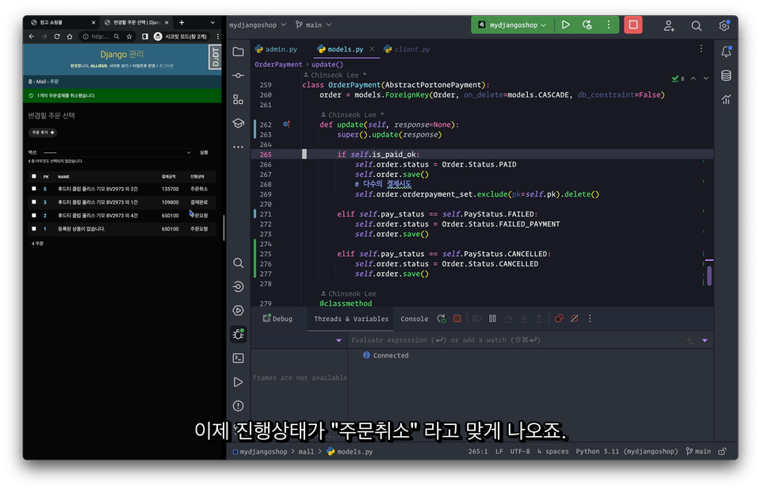Image resolution: width=761 pixels, height=490 pixels.
Task: Open More Actions next to run controls
Action: point(608,25)
